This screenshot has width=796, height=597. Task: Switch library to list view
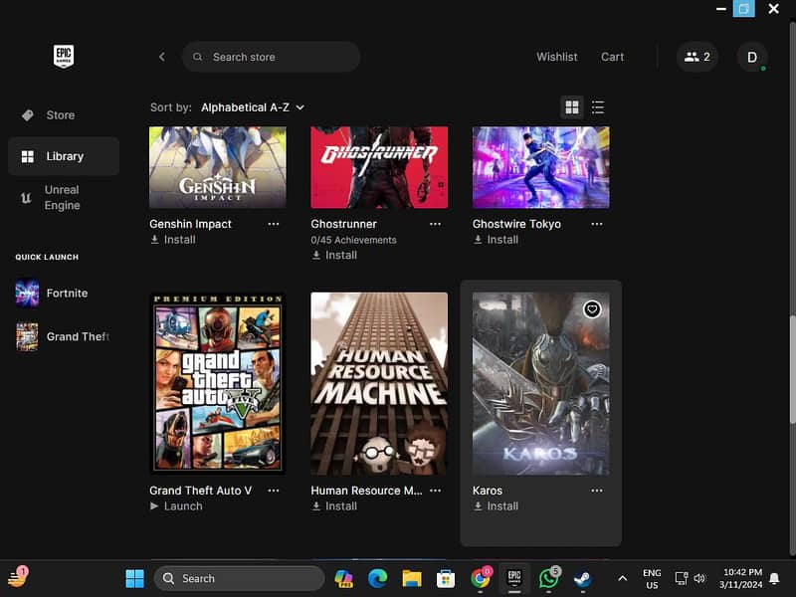[x=598, y=106]
